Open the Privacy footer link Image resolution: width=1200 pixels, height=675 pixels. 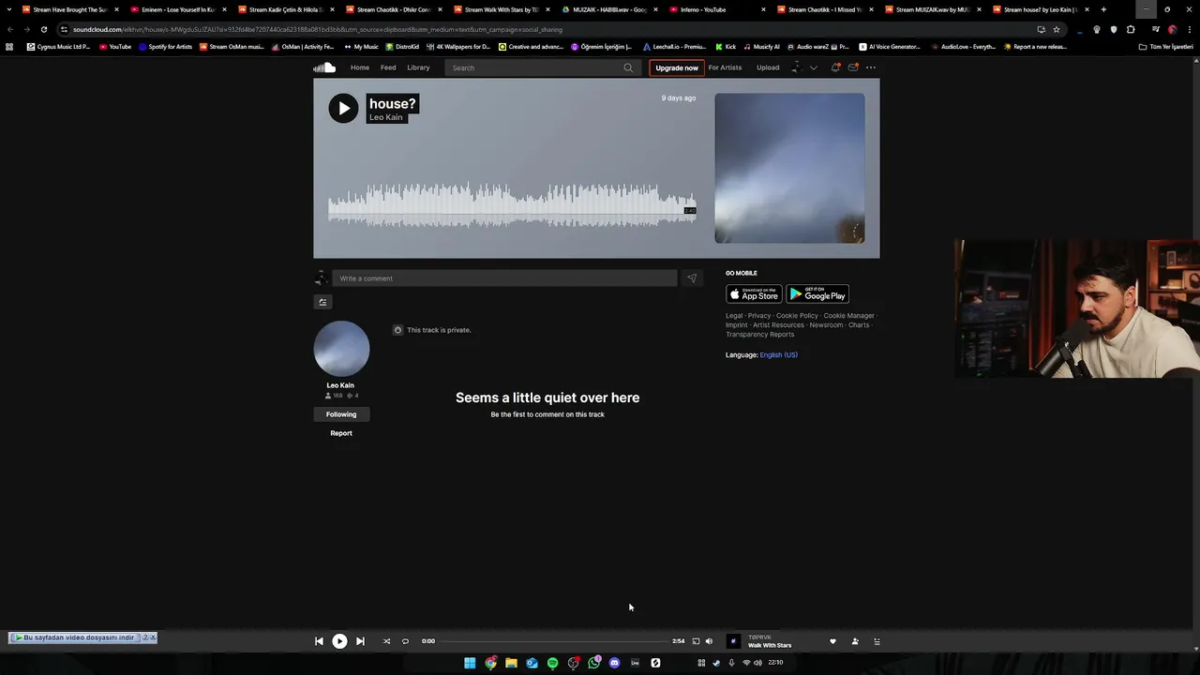[759, 316]
